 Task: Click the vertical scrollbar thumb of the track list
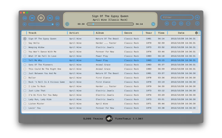[x=199, y=54]
